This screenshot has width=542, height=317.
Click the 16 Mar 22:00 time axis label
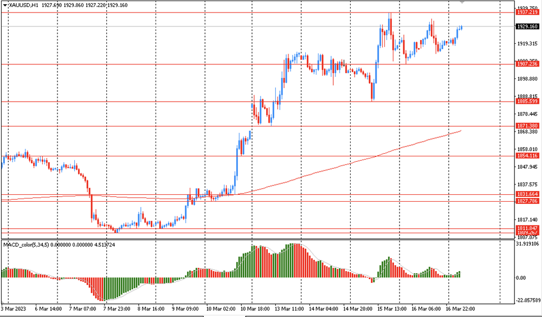(x=460, y=308)
